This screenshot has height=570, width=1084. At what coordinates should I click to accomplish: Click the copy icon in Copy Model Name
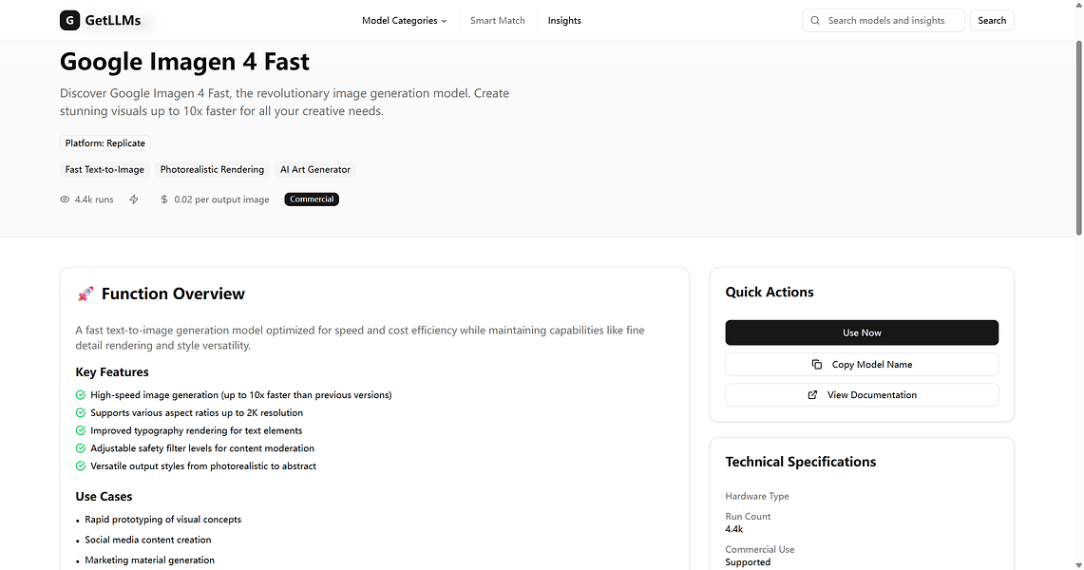click(x=817, y=365)
